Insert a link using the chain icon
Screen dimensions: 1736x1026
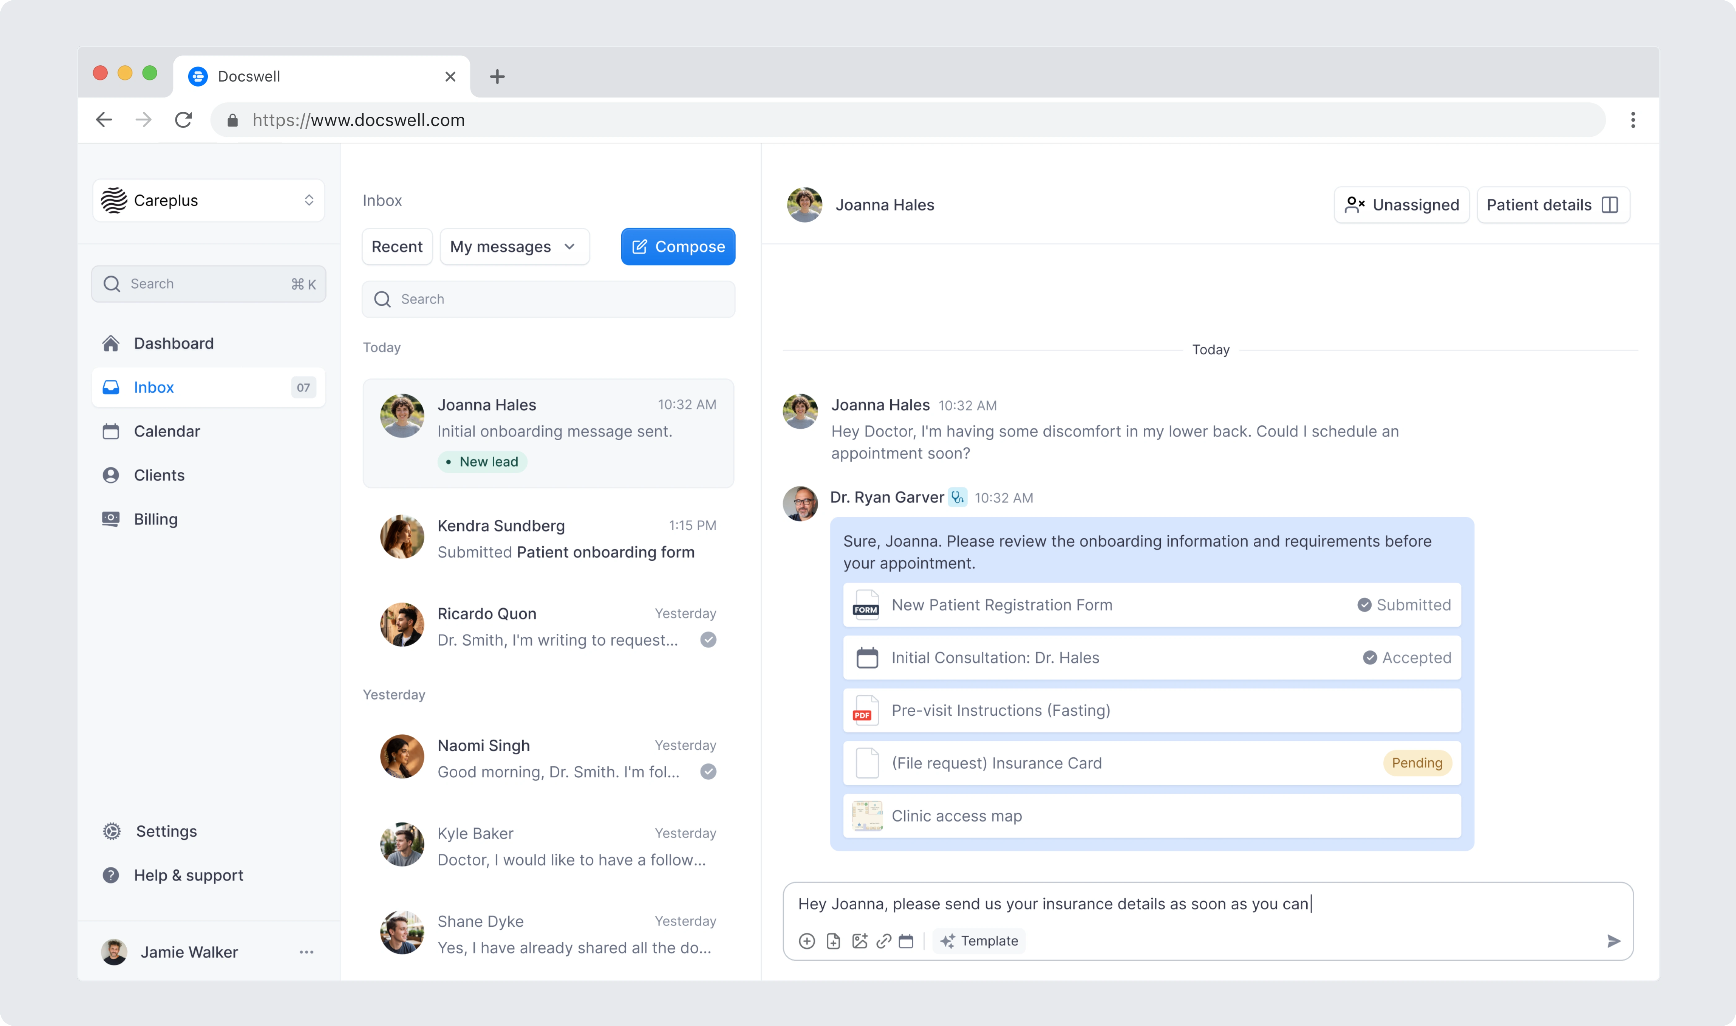(x=883, y=941)
